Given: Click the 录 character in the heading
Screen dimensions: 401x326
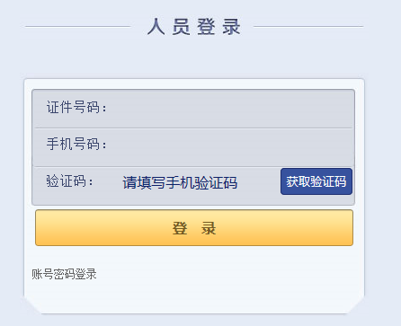Looking at the screenshot, I should (232, 27).
